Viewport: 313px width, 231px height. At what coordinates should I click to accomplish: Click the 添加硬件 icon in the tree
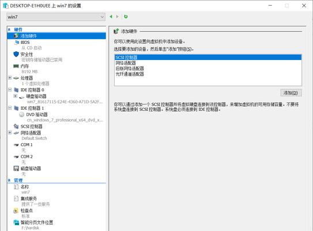(16, 36)
